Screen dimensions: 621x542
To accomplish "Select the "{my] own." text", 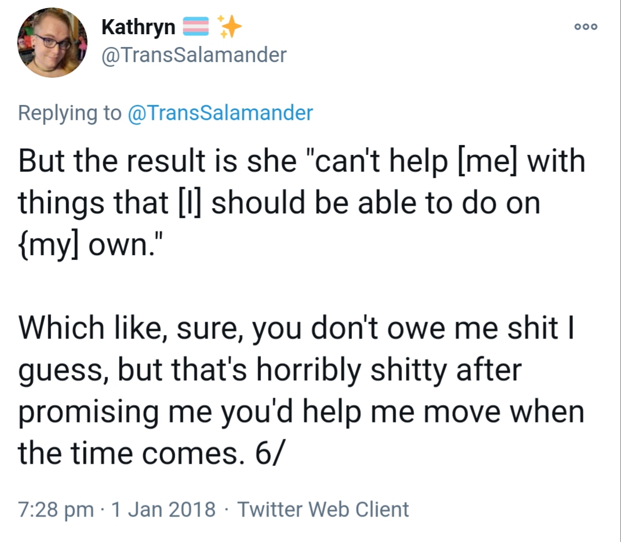I will [90, 244].
